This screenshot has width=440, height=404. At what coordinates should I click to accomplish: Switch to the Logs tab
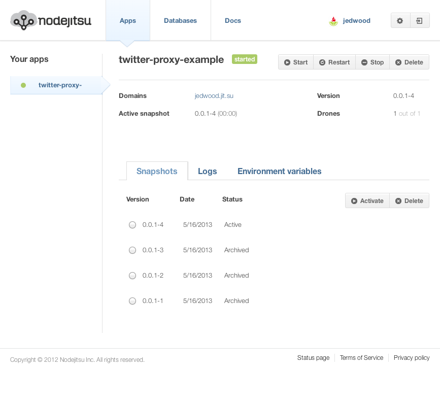coord(208,171)
